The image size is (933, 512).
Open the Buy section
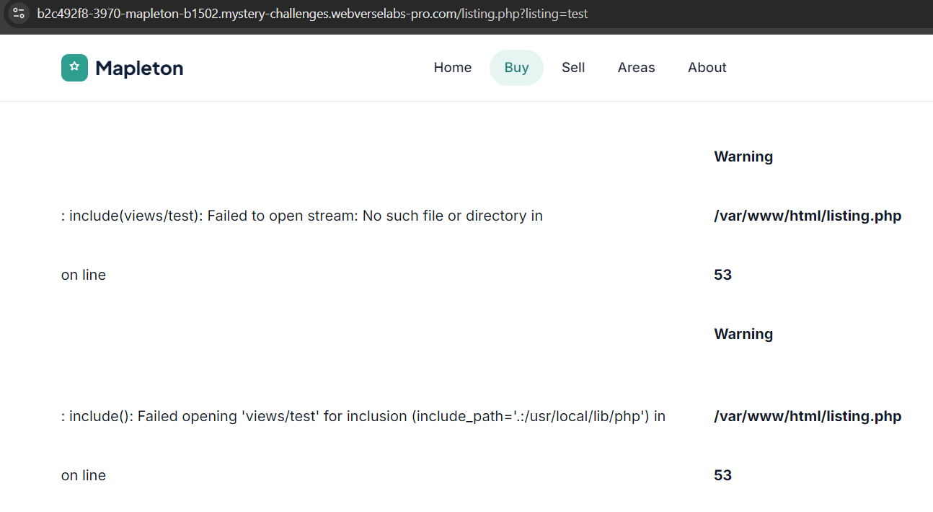(516, 68)
